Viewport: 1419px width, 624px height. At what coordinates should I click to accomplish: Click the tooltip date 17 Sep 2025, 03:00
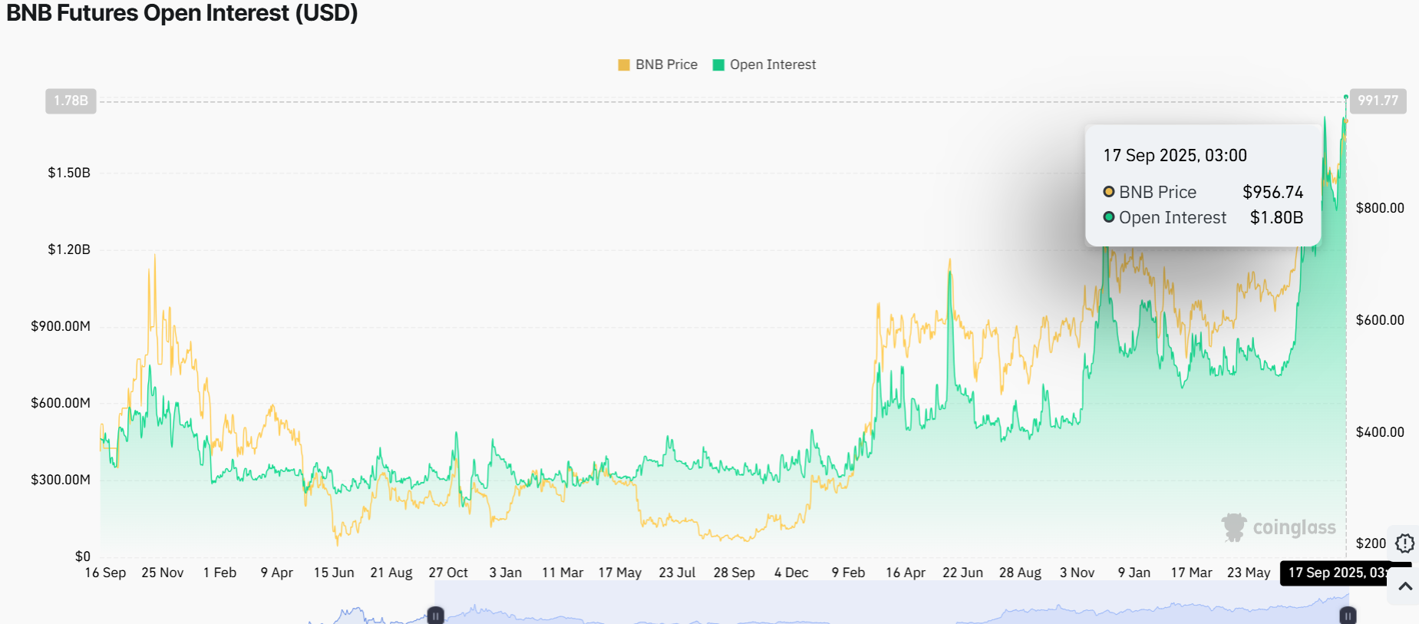click(1175, 155)
